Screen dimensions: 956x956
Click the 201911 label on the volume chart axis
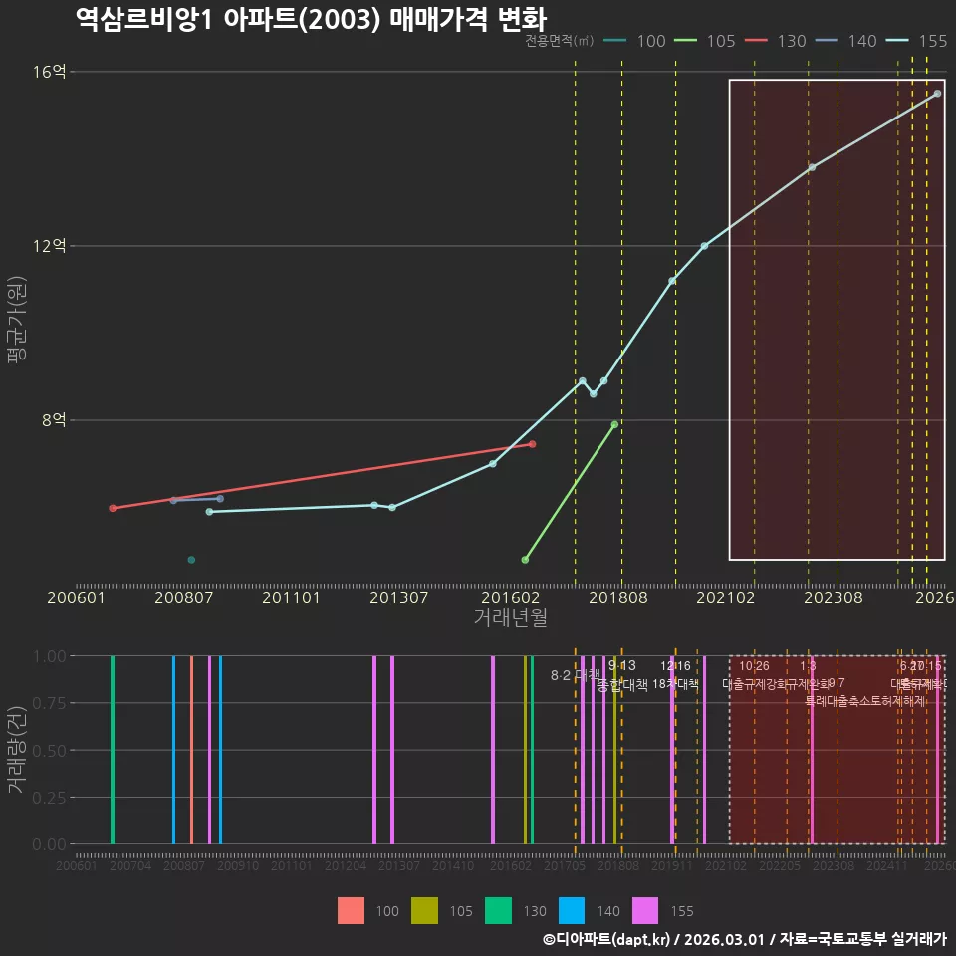[672, 865]
